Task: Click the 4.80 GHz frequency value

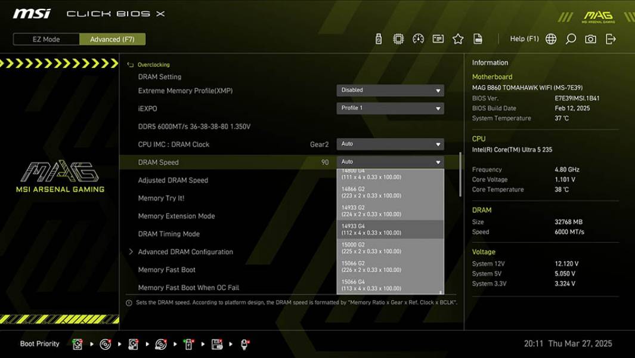Action: point(567,169)
